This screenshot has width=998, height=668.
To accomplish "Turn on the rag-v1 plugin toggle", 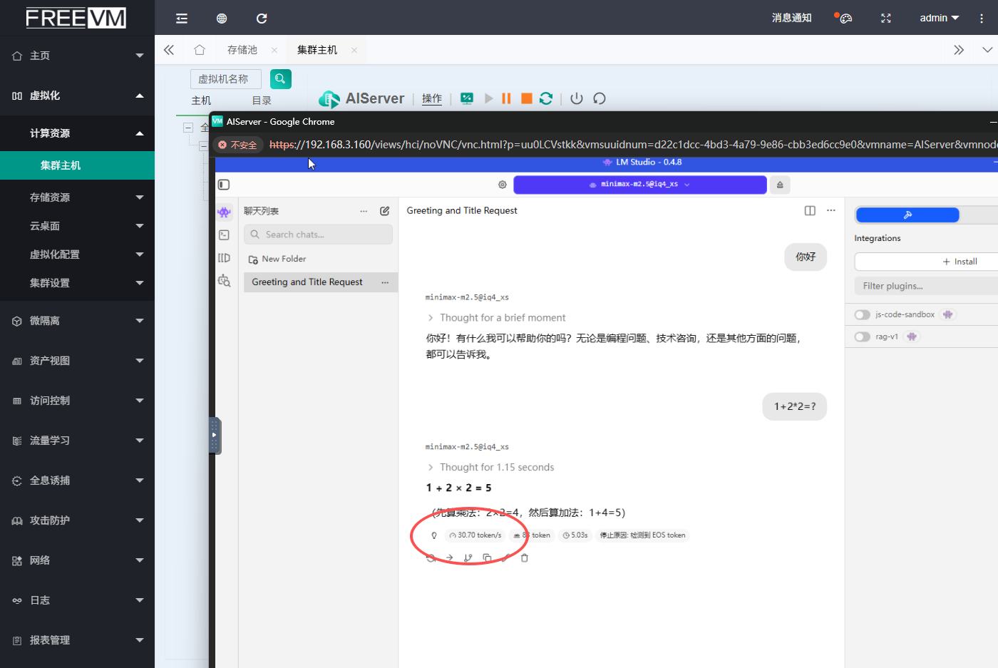I will [863, 336].
